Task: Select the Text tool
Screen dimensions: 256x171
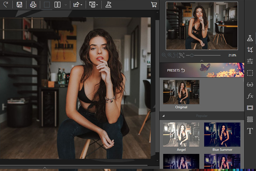Action: pyautogui.click(x=250, y=131)
